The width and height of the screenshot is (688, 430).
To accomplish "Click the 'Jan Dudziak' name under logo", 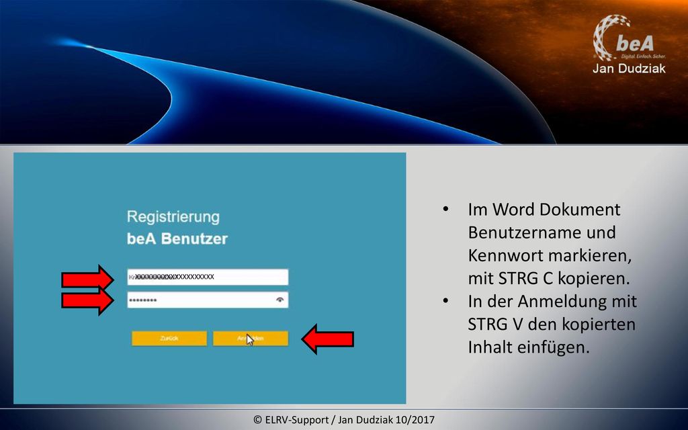I will [x=629, y=69].
